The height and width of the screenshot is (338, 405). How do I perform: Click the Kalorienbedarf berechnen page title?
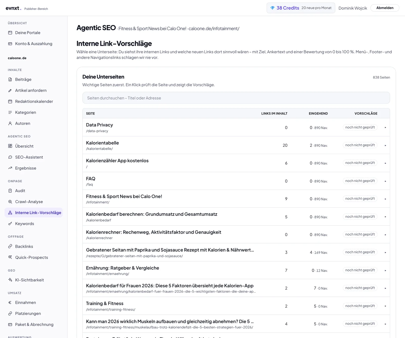coord(152,214)
